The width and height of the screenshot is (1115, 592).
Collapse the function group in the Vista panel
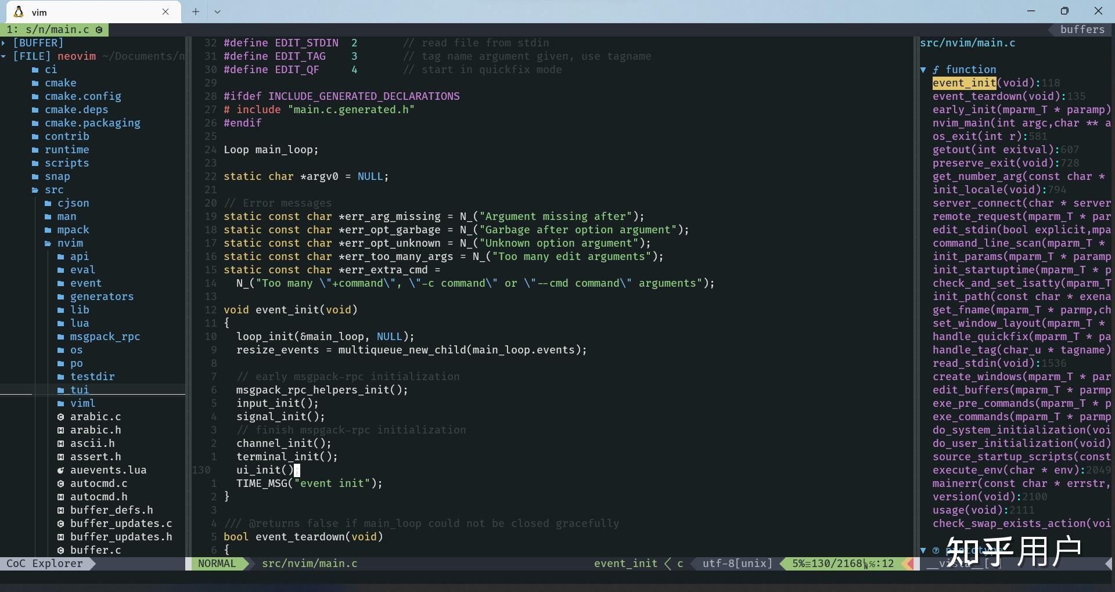coord(925,69)
